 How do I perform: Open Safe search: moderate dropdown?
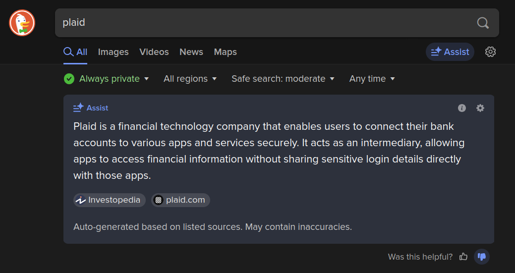283,79
